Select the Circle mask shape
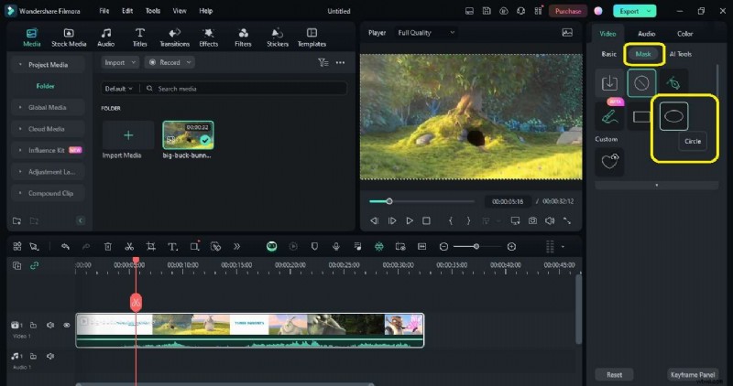 [673, 116]
